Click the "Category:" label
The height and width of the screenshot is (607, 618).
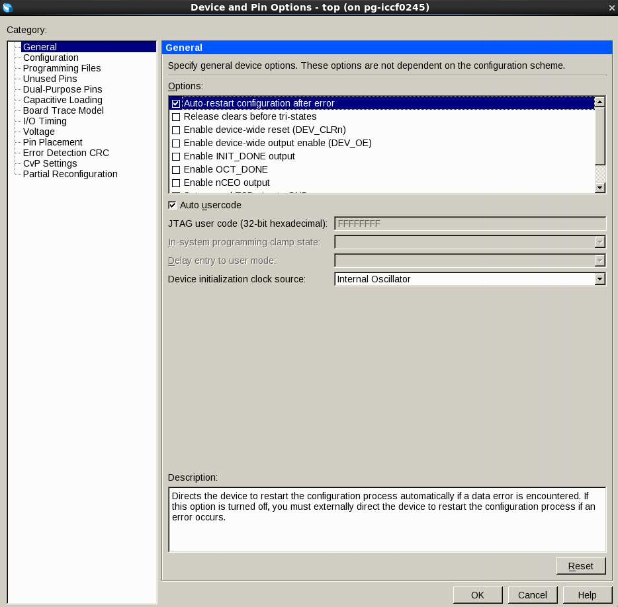(x=27, y=30)
